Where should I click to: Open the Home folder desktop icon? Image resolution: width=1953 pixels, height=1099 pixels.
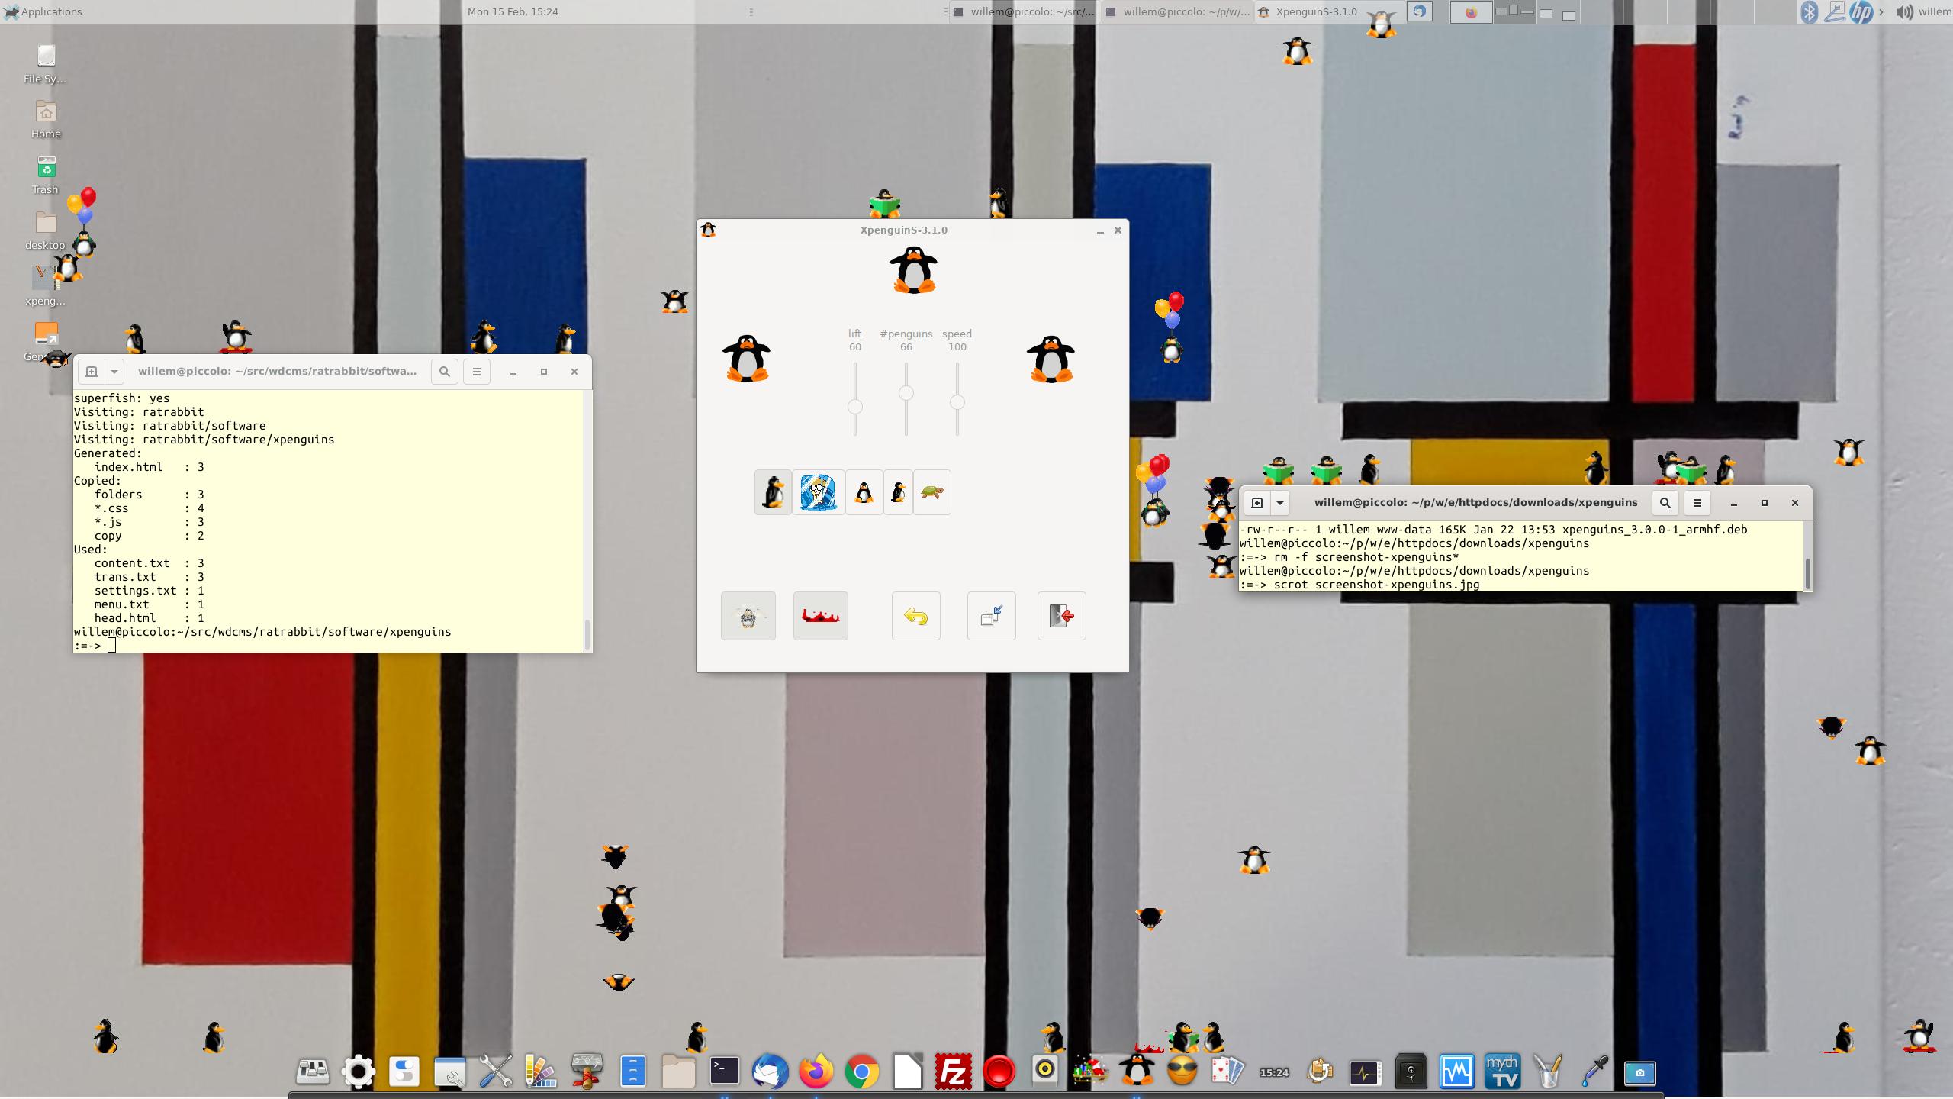46,120
